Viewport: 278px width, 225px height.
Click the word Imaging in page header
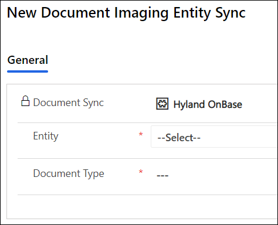coord(141,13)
